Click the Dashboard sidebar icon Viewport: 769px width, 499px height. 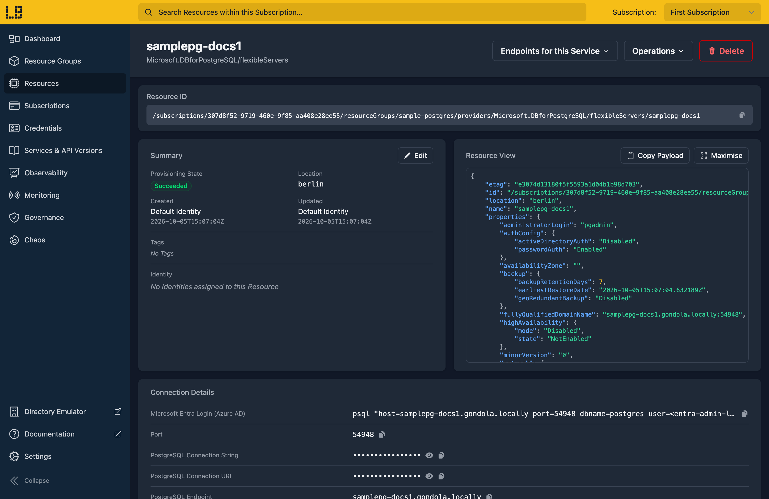(14, 39)
